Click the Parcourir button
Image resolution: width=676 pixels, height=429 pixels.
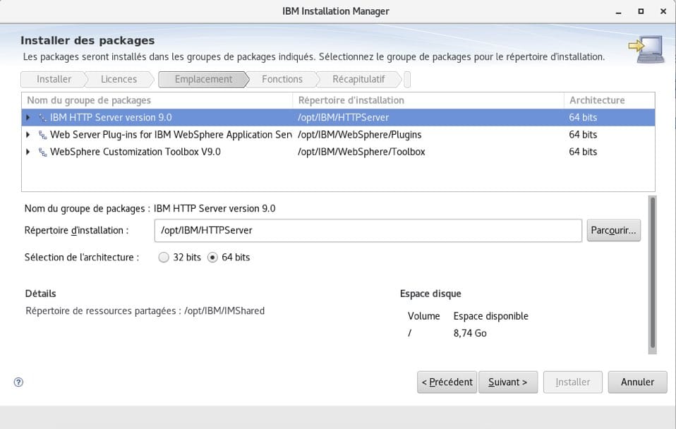(x=613, y=230)
